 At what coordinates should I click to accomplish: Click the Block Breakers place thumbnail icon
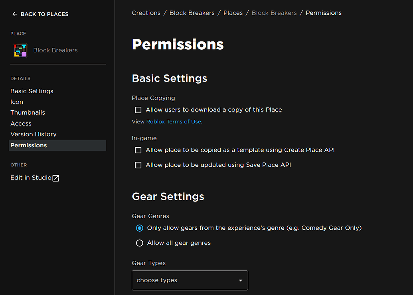tap(20, 50)
